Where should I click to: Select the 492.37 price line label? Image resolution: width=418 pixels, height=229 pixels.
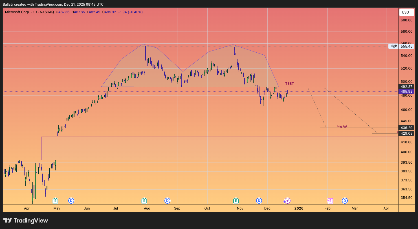406,87
